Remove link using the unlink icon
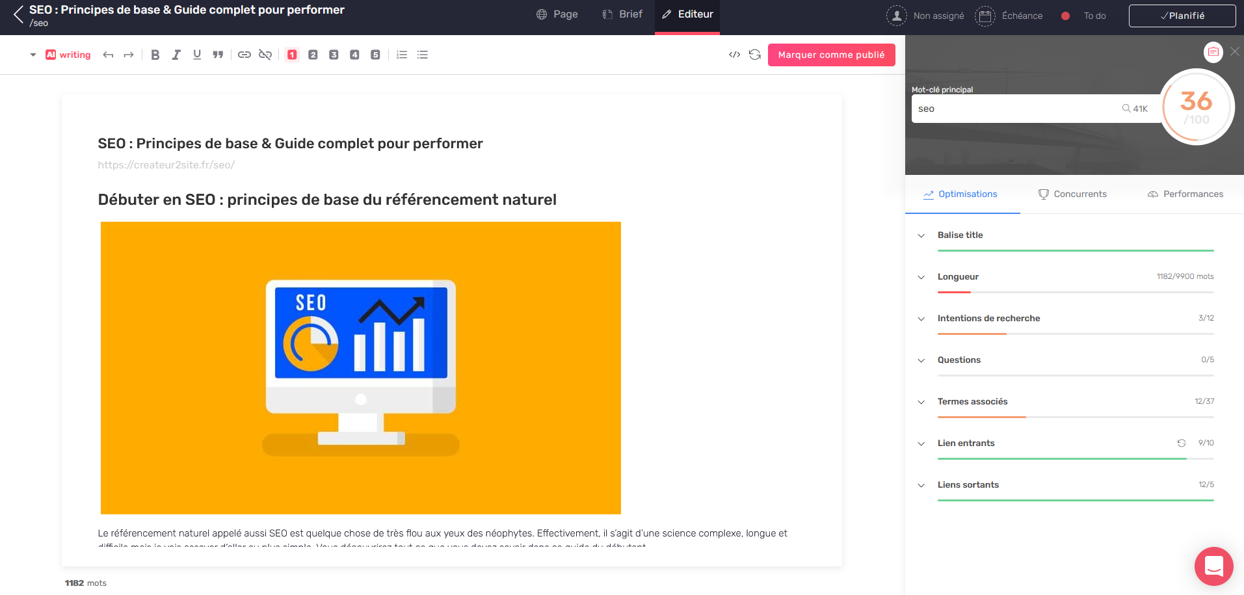The image size is (1244, 595). [x=265, y=55]
